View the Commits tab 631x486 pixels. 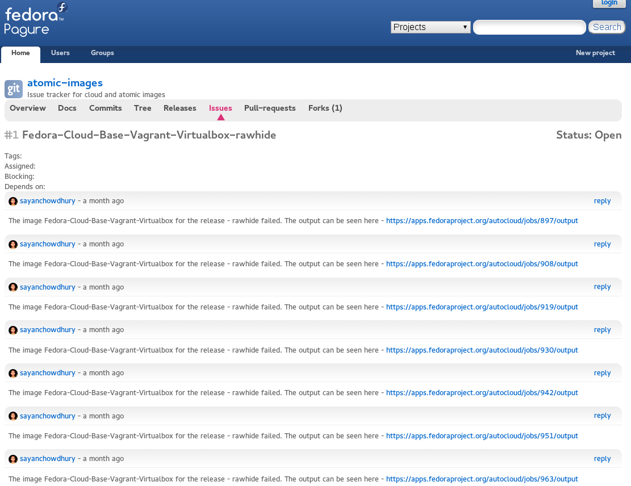point(106,108)
